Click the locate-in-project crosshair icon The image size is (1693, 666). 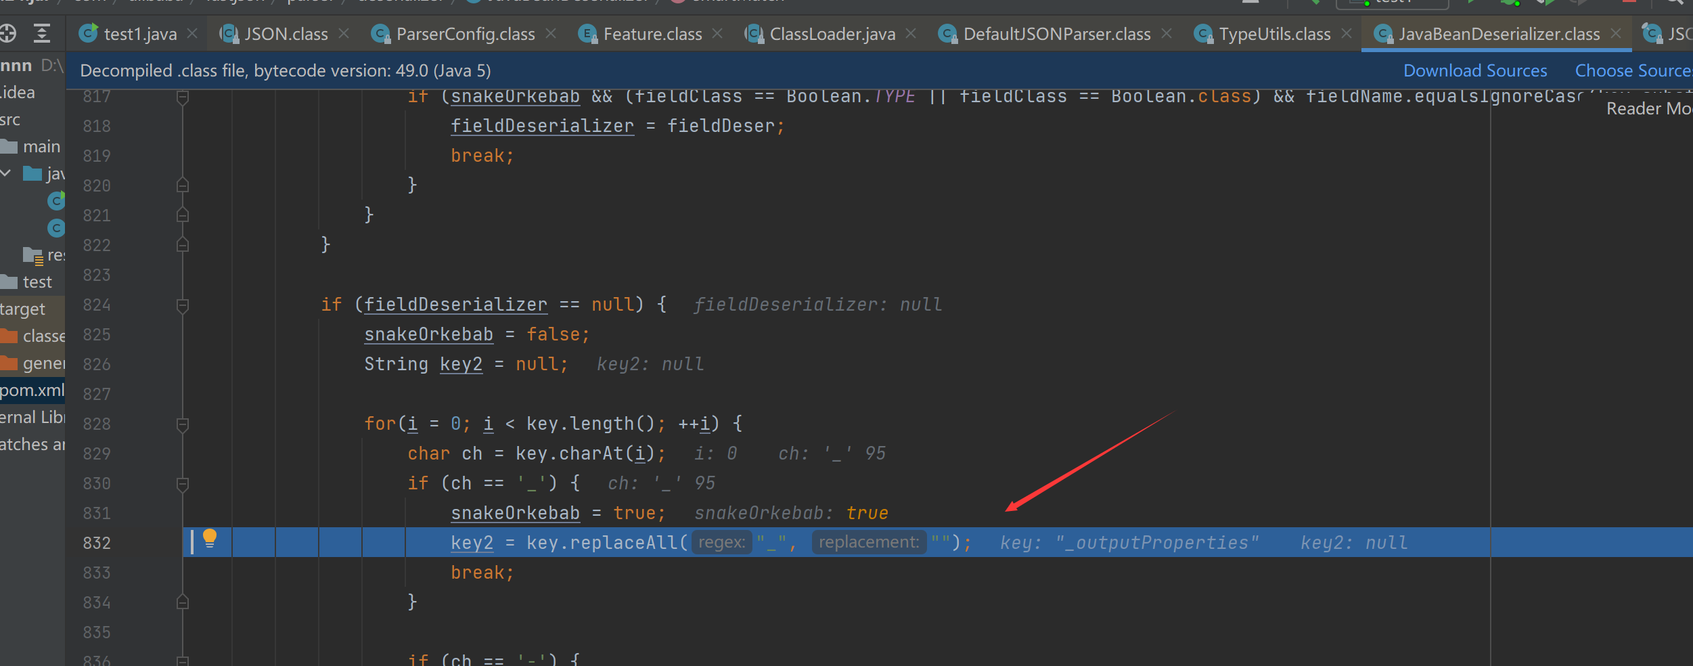pos(7,33)
